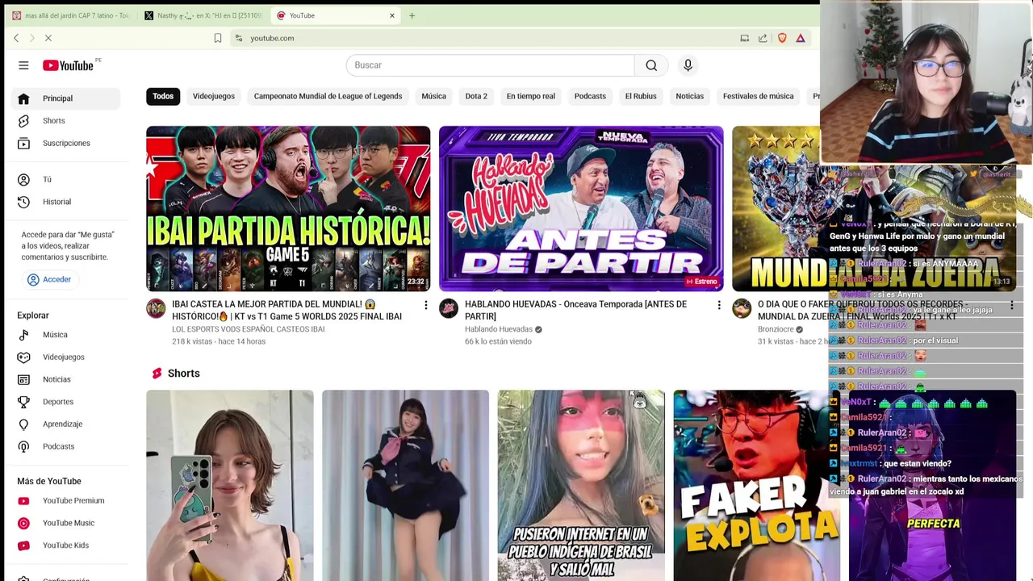Image resolution: width=1033 pixels, height=581 pixels.
Task: Open Shorts in the sidebar
Action: point(65,121)
